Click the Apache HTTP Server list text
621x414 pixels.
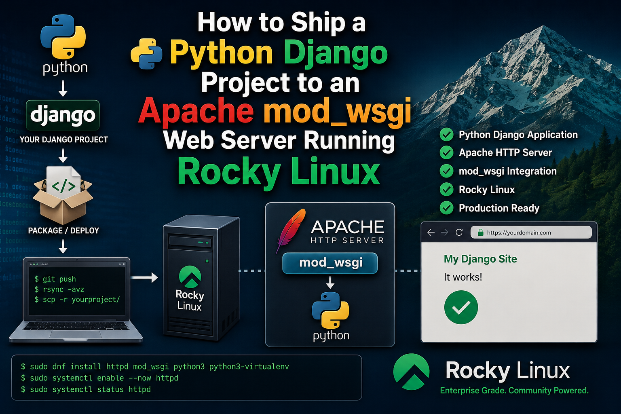[x=505, y=153]
